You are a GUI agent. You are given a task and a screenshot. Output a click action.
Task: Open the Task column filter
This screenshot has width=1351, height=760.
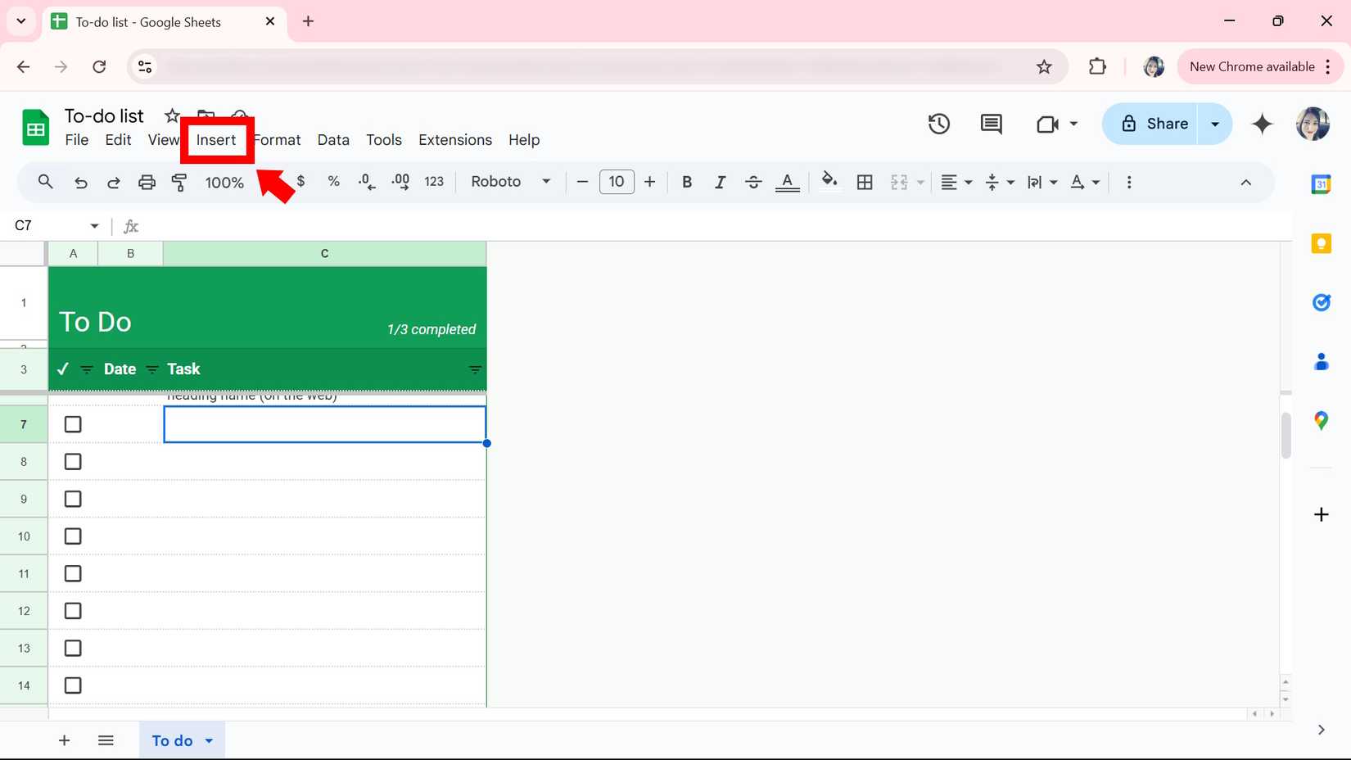click(475, 369)
